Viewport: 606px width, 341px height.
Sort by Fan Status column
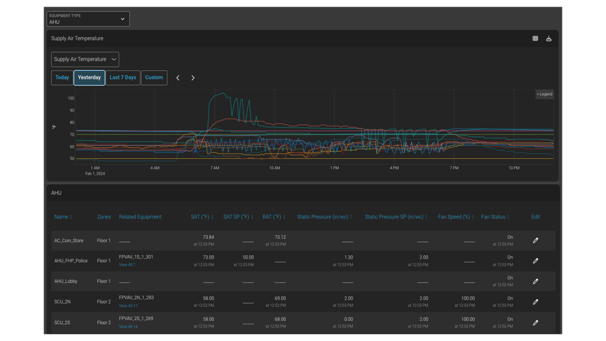point(495,217)
